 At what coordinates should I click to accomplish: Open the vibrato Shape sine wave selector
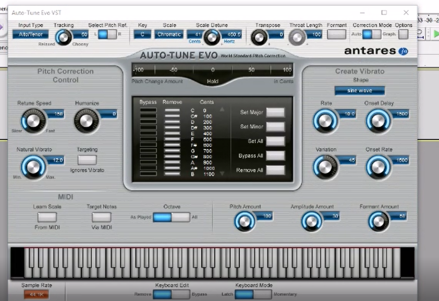tap(359, 90)
